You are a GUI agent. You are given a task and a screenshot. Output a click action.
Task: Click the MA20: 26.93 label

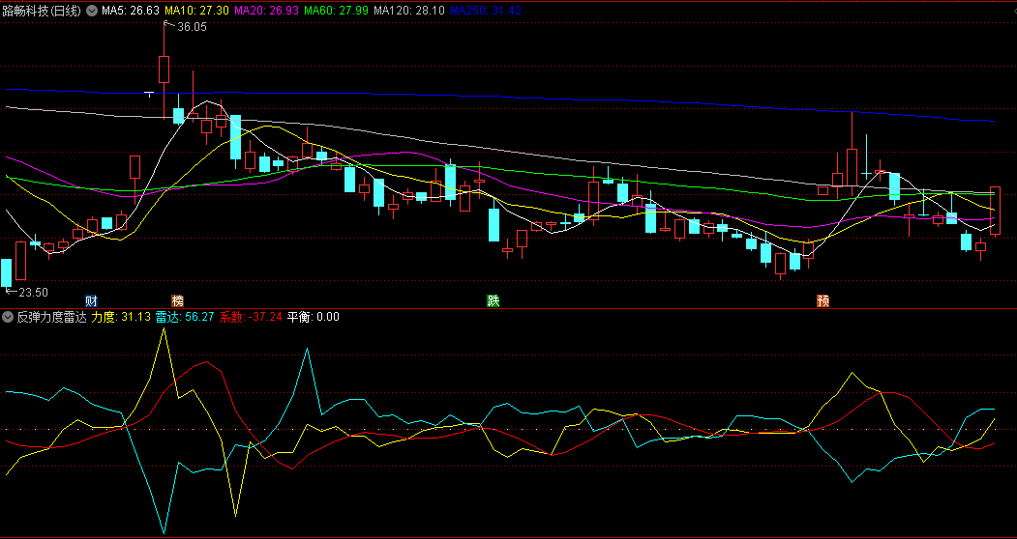point(266,11)
